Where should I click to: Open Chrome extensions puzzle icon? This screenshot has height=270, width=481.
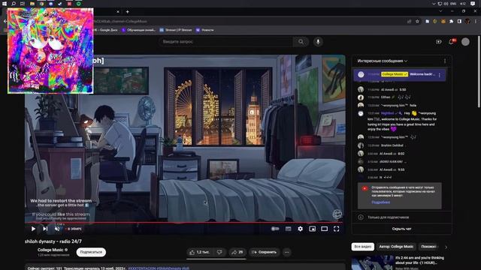click(x=451, y=22)
